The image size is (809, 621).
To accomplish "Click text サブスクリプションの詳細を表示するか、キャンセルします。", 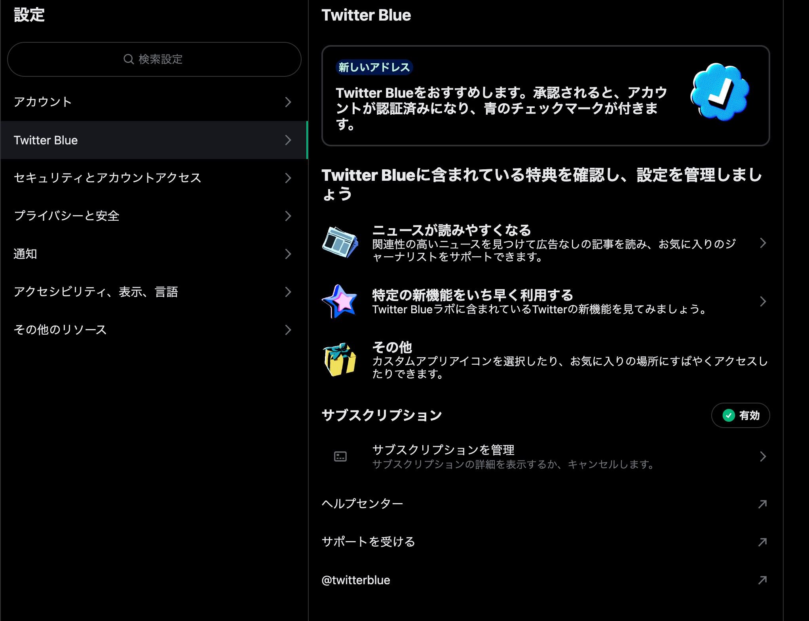I will pos(514,464).
